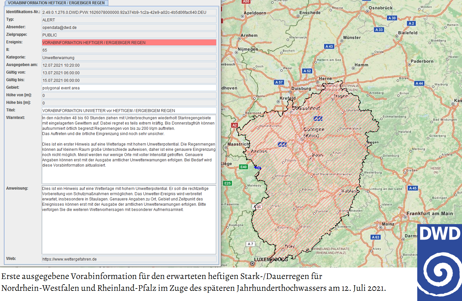Click the Enschede city label
This screenshot has height=301, width=462.
(310, 13)
